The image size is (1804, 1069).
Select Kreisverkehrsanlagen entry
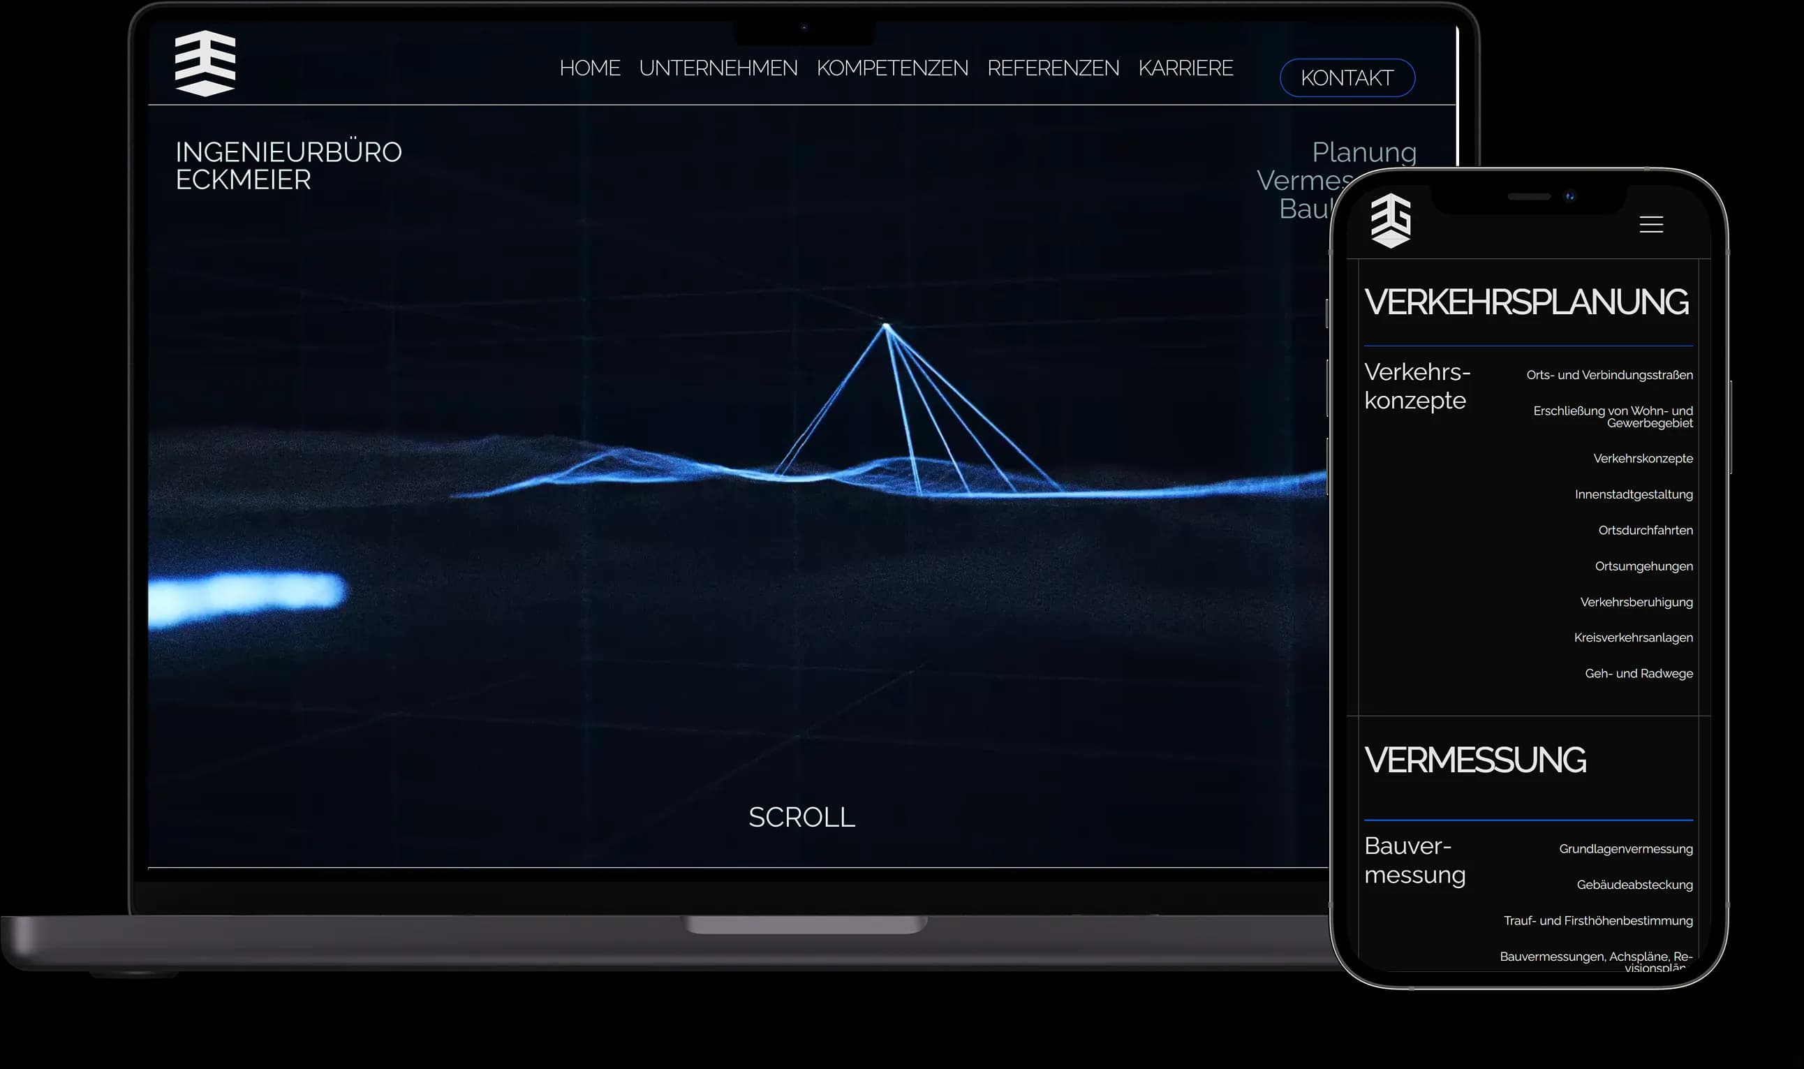pyautogui.click(x=1634, y=637)
